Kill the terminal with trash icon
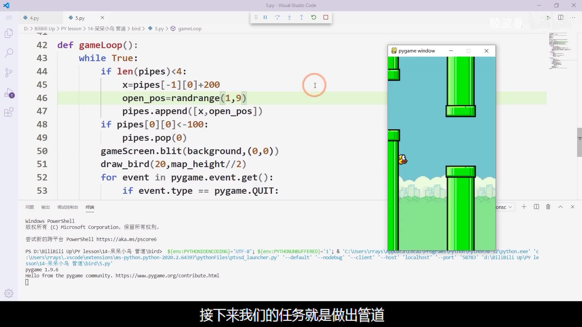The image size is (582, 327). click(x=548, y=207)
